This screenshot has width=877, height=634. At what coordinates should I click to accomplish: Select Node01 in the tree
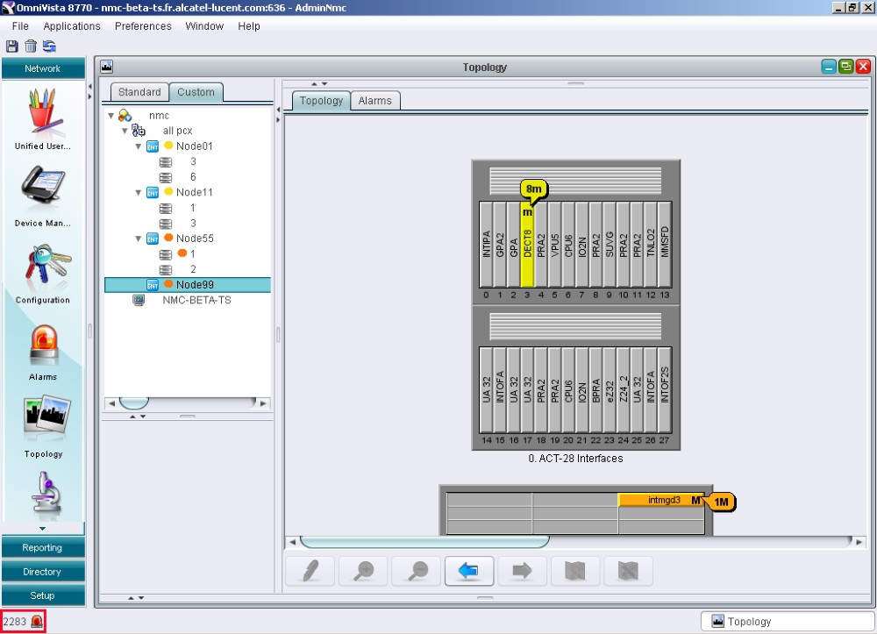pos(194,146)
